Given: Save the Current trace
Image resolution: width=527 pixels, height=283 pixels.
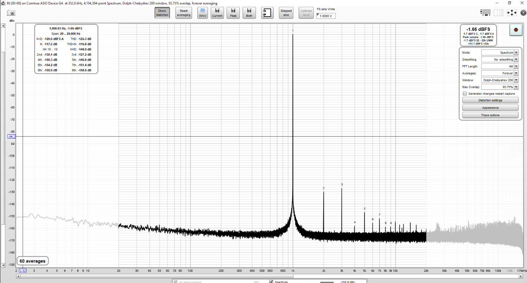Looking at the screenshot, I should coord(217,13).
